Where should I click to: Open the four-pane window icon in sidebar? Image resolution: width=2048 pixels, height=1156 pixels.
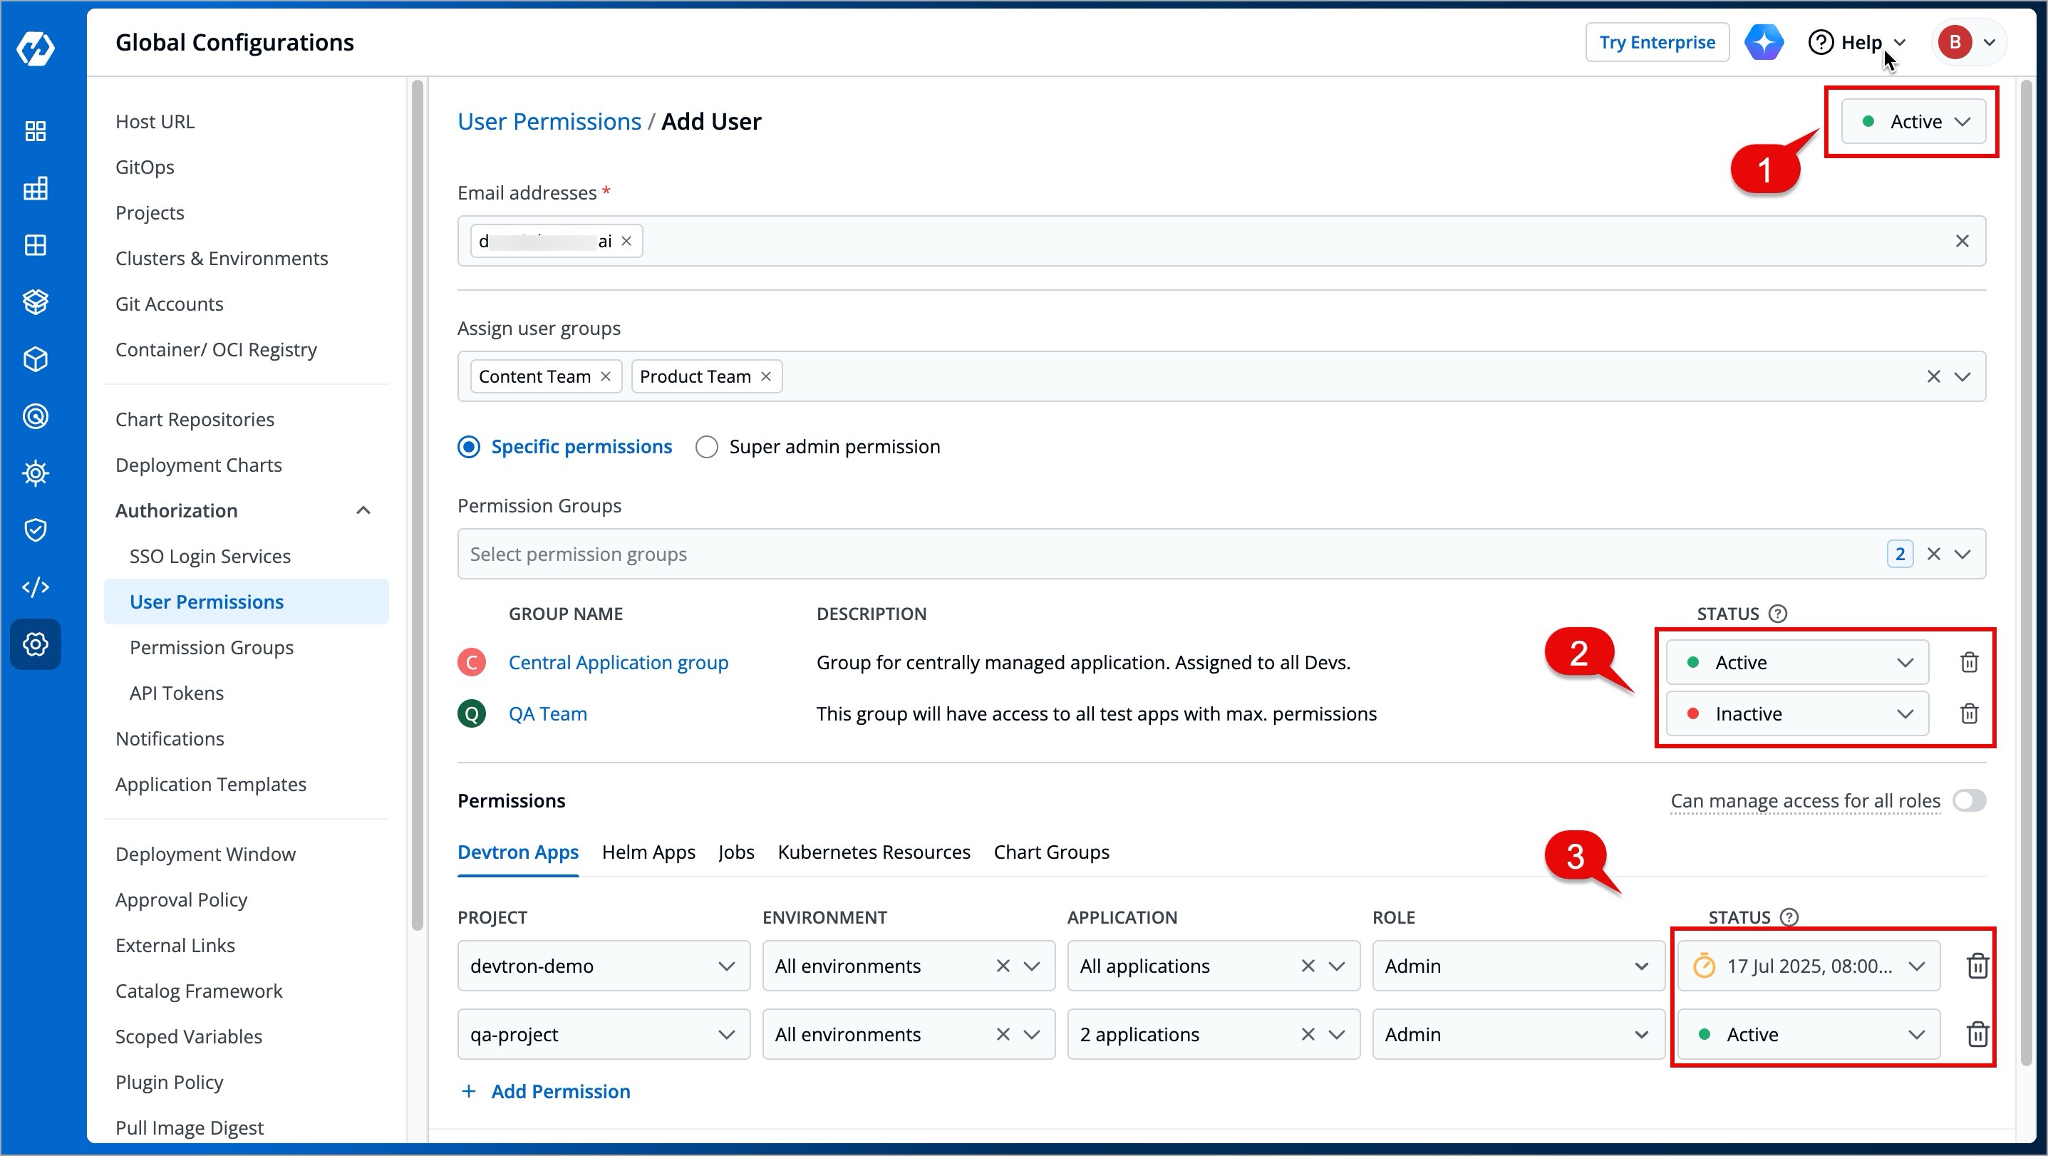35,245
